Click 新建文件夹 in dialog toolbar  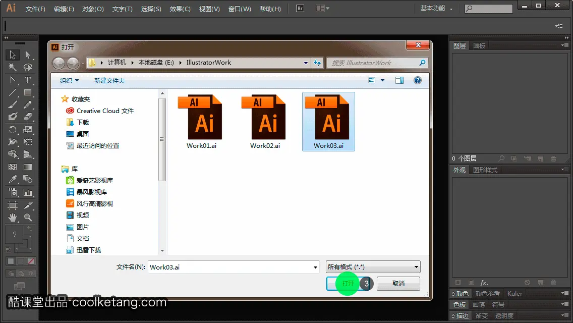(x=109, y=80)
